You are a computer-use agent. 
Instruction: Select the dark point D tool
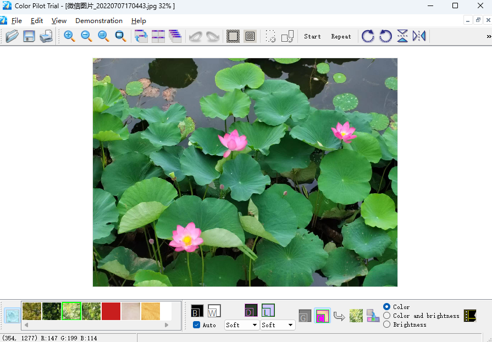pos(251,310)
